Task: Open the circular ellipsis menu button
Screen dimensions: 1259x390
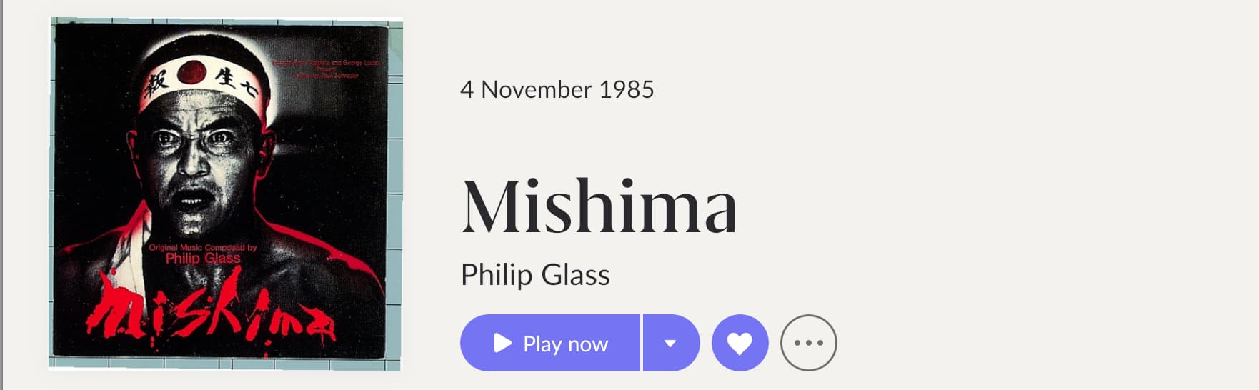Action: click(808, 344)
